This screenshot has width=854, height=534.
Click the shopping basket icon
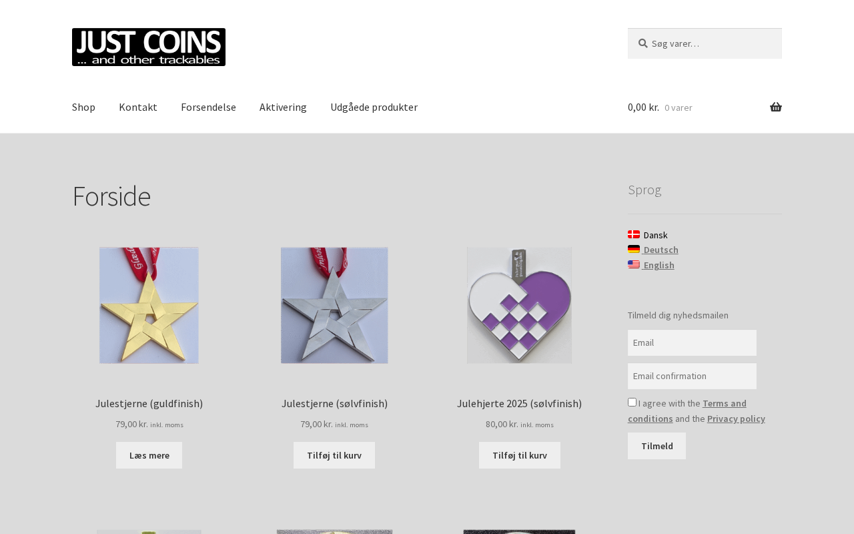tap(775, 107)
